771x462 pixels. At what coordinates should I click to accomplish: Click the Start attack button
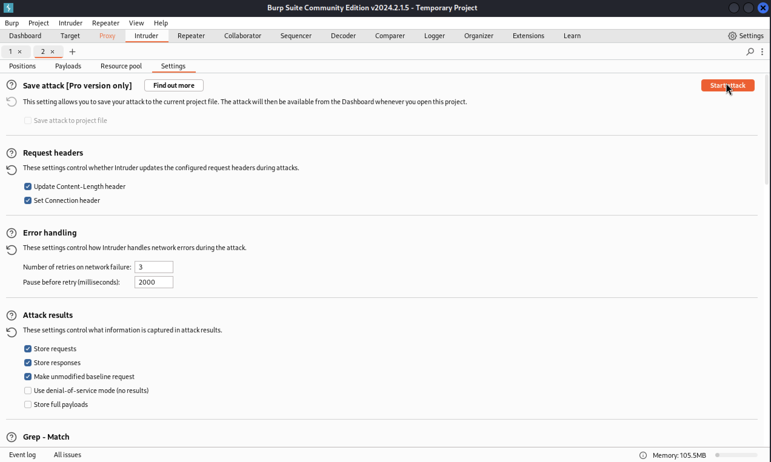(727, 85)
